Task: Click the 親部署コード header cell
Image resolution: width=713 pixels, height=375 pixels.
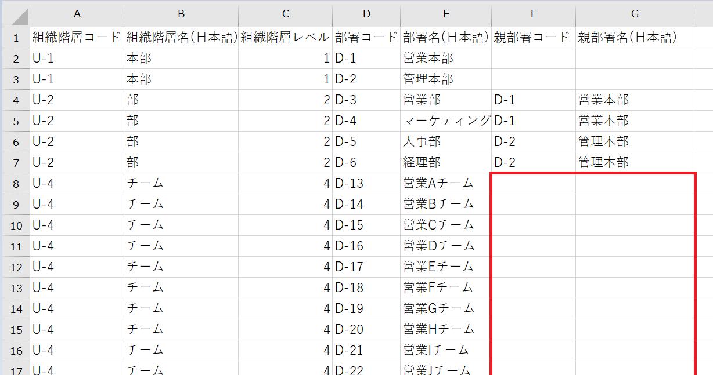Action: pos(533,38)
